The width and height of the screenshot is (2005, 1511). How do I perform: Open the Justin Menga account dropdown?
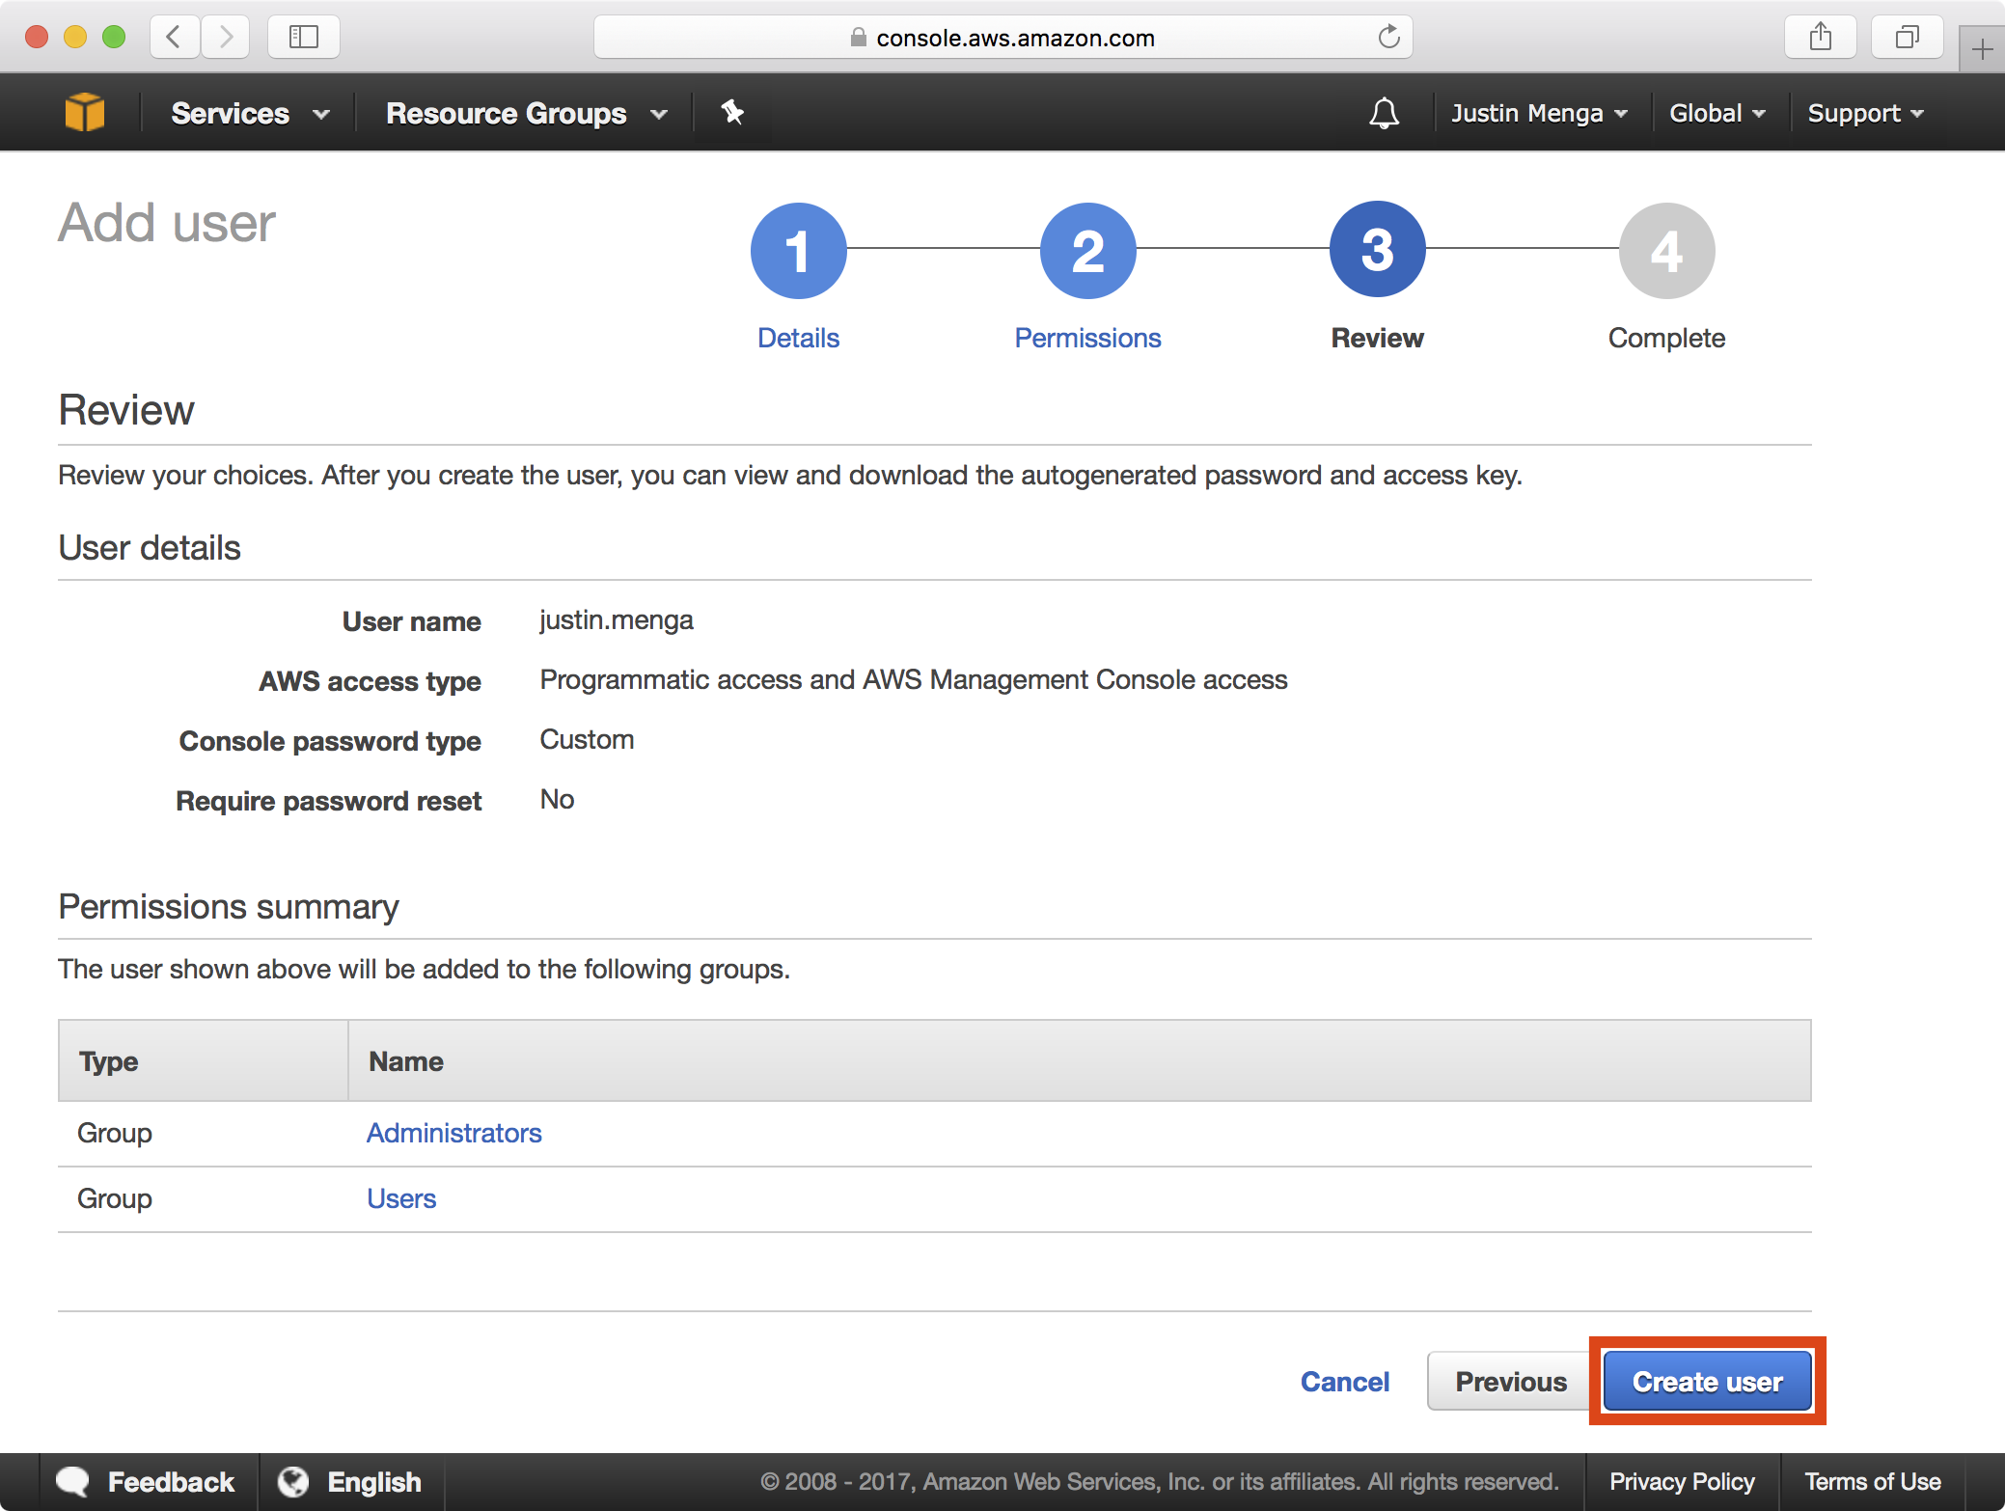[x=1539, y=113]
